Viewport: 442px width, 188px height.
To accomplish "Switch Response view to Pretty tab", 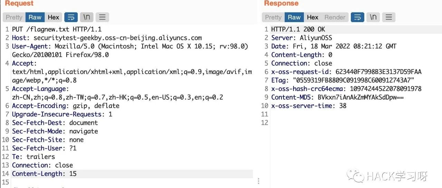I will (273, 17).
